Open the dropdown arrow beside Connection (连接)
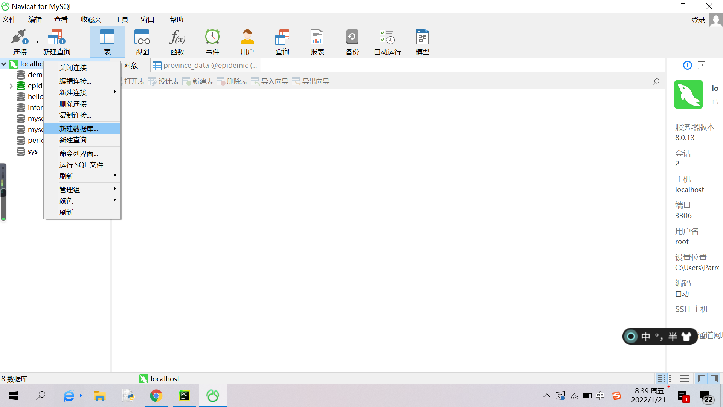The width and height of the screenshot is (723, 407). click(x=37, y=42)
